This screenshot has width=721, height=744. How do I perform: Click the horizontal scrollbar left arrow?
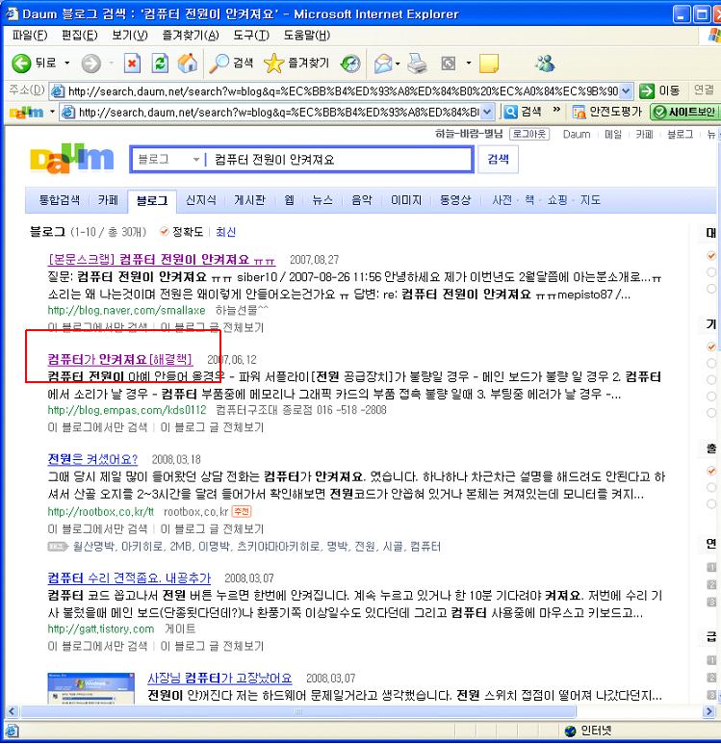(x=12, y=711)
